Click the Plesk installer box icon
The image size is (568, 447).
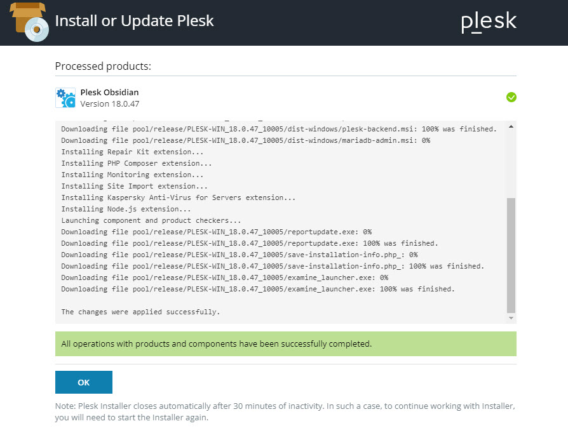30,22
